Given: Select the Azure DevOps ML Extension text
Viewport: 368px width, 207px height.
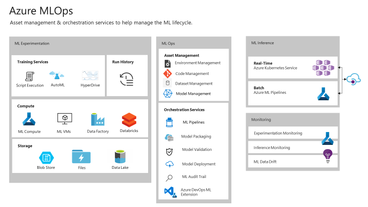Looking at the screenshot, I should pos(196,192).
